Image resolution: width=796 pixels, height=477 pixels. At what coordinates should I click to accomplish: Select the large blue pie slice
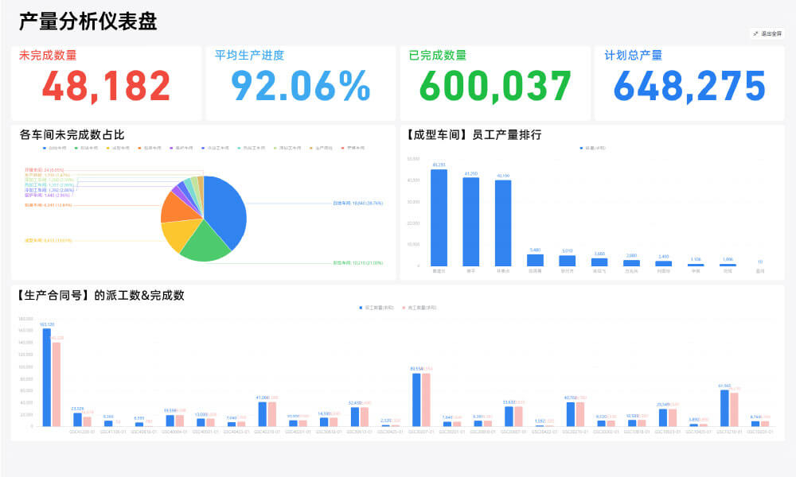(x=226, y=211)
